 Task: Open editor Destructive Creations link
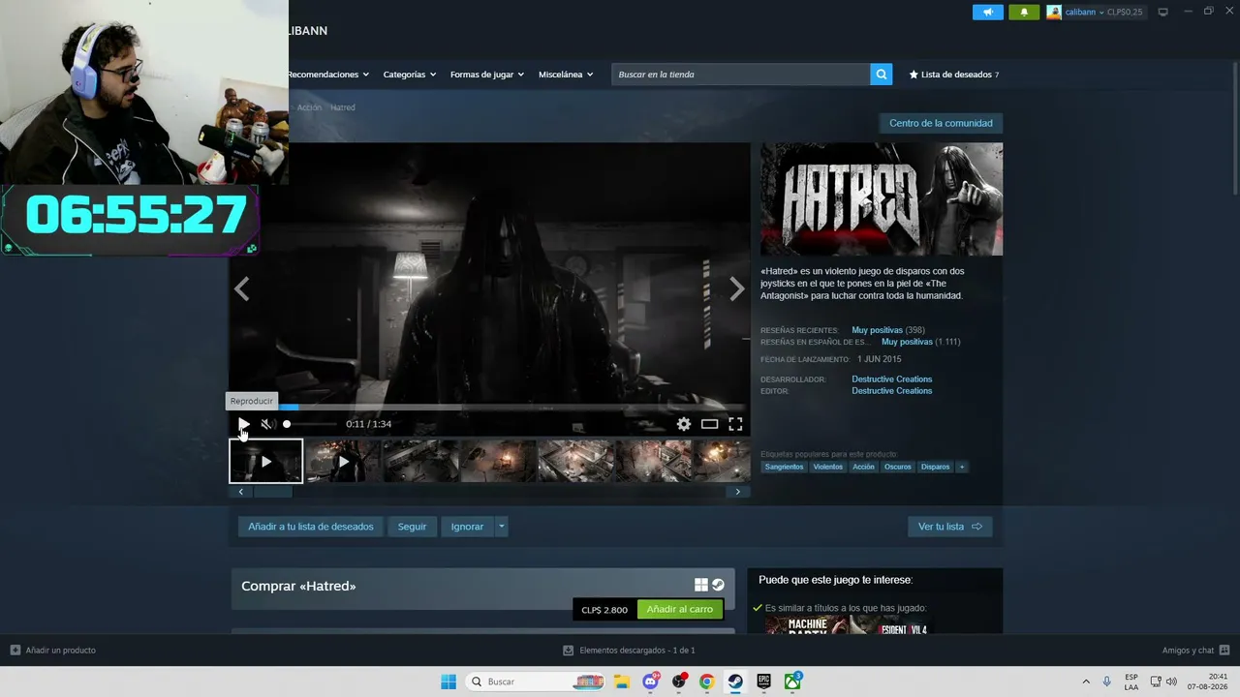pyautogui.click(x=892, y=391)
